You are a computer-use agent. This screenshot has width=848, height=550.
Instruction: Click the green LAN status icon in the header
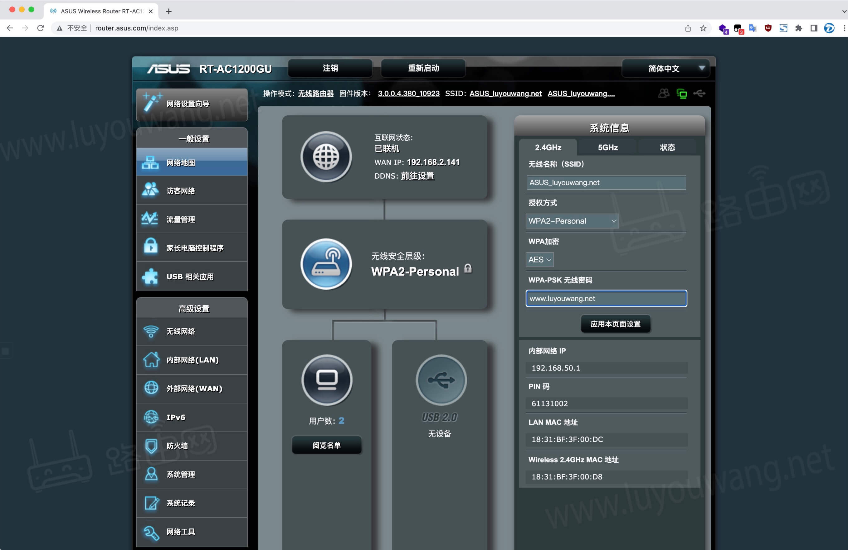point(681,94)
